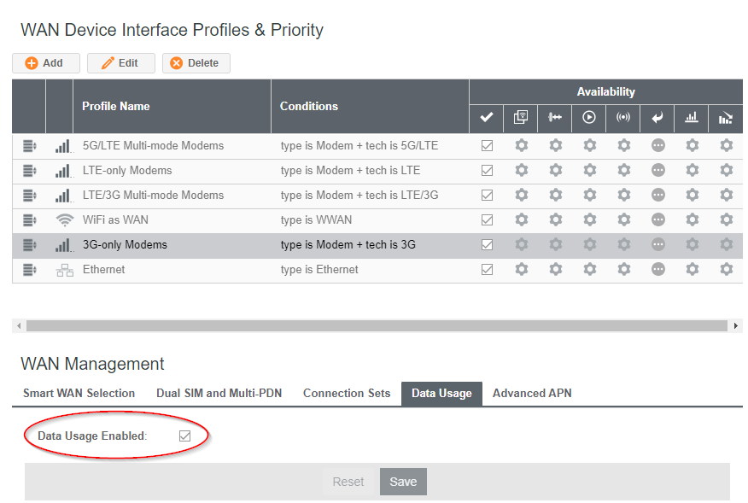Viewport: 748px width, 503px height.
Task: Uncheck the Data Usage Enabled checkbox
Action: (x=184, y=436)
